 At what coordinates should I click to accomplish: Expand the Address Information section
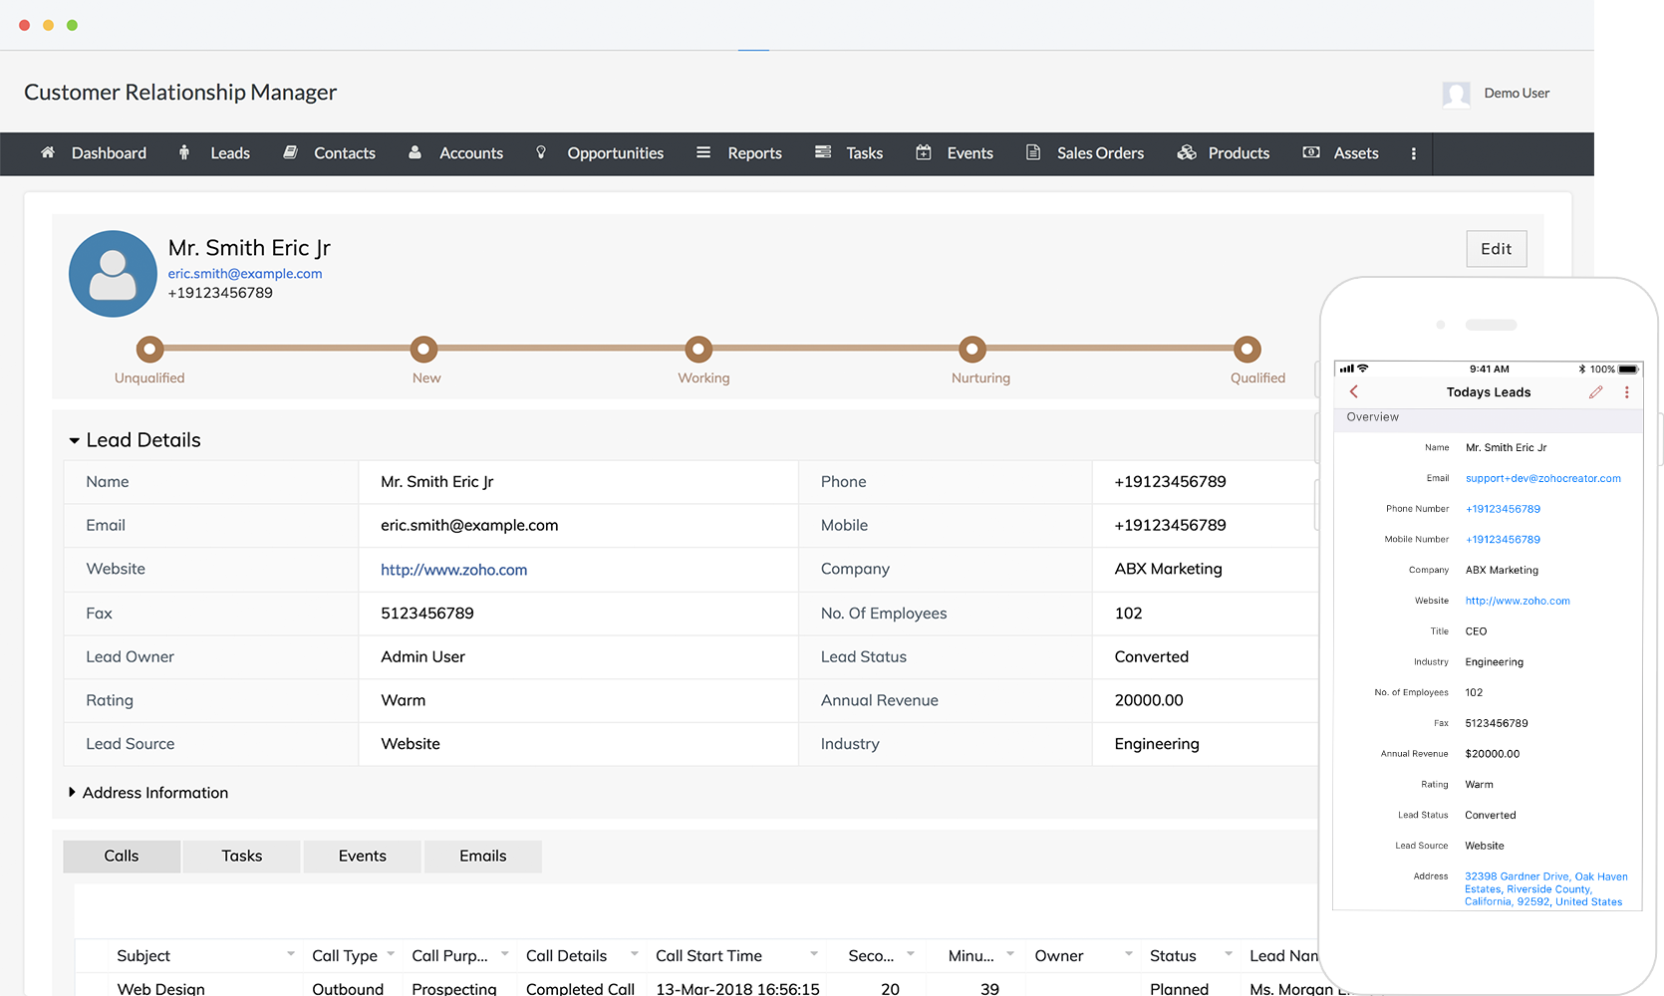[x=72, y=793]
